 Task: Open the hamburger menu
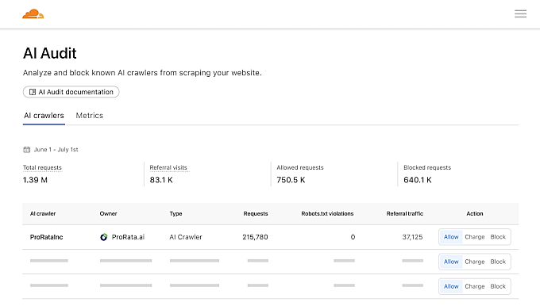pyautogui.click(x=520, y=13)
